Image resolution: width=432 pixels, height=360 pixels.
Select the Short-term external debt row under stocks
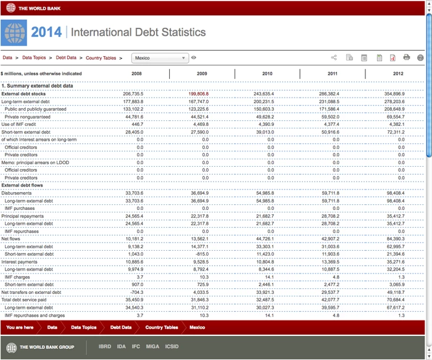pos(26,132)
